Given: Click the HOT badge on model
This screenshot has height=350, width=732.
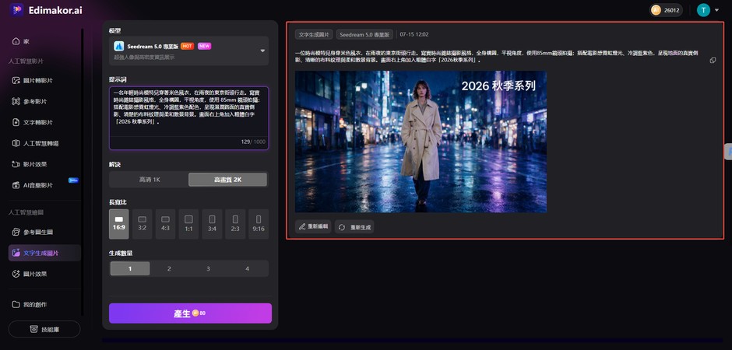Looking at the screenshot, I should [x=187, y=46].
